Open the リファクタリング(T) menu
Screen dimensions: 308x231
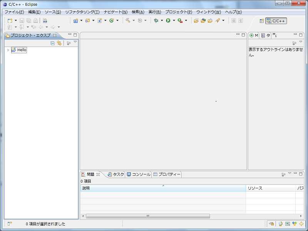(x=82, y=12)
